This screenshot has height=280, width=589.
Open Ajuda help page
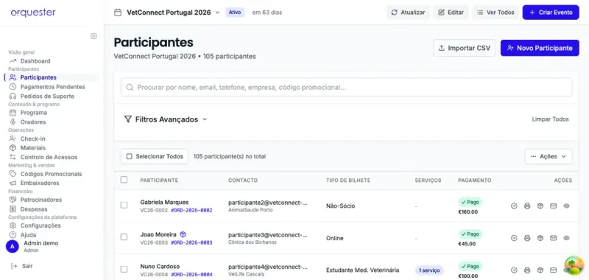[28, 235]
